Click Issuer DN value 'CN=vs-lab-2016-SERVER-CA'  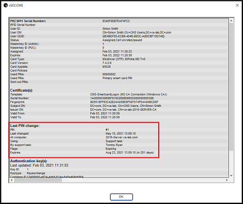click(x=123, y=110)
